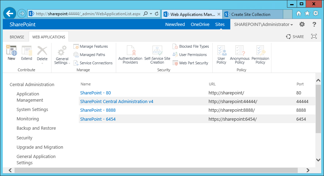The width and height of the screenshot is (324, 176).
Task: Close the Web Applications Management browser tab
Action: 219,15
